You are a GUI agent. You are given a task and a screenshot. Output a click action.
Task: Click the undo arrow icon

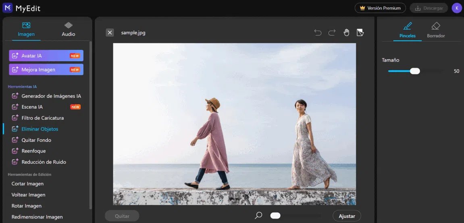[x=318, y=33]
